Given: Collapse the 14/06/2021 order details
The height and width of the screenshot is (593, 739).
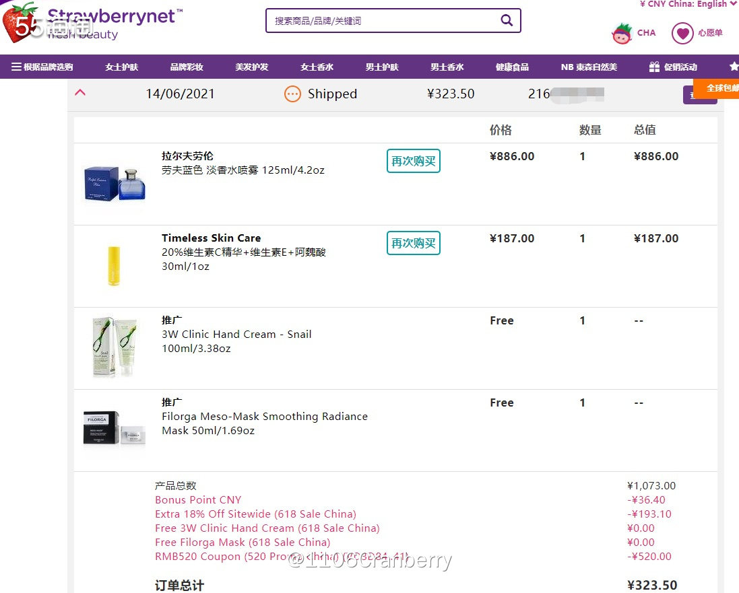Looking at the screenshot, I should pyautogui.click(x=80, y=93).
